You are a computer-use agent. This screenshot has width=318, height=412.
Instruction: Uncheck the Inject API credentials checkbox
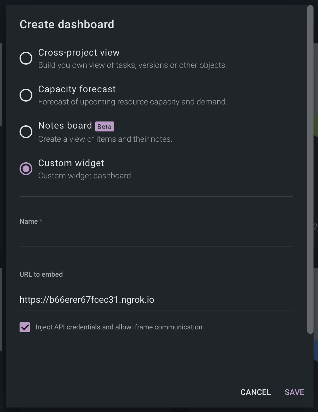pyautogui.click(x=25, y=327)
